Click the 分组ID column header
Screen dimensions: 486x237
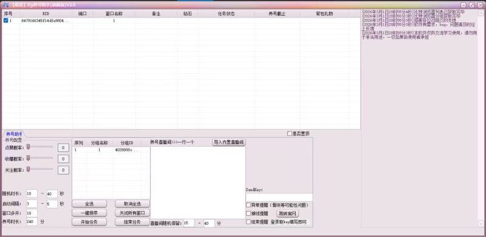coord(127,143)
